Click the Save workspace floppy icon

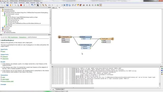click(x=7, y=5)
